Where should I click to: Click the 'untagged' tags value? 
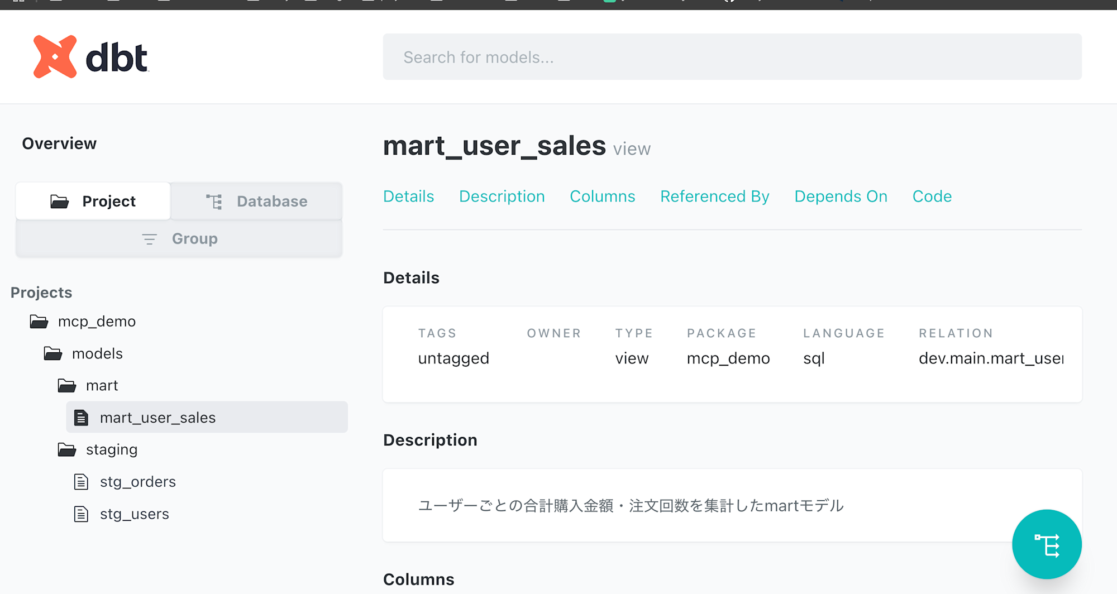pos(454,358)
